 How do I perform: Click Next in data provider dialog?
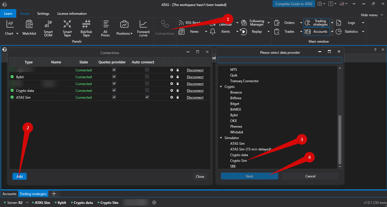click(249, 176)
